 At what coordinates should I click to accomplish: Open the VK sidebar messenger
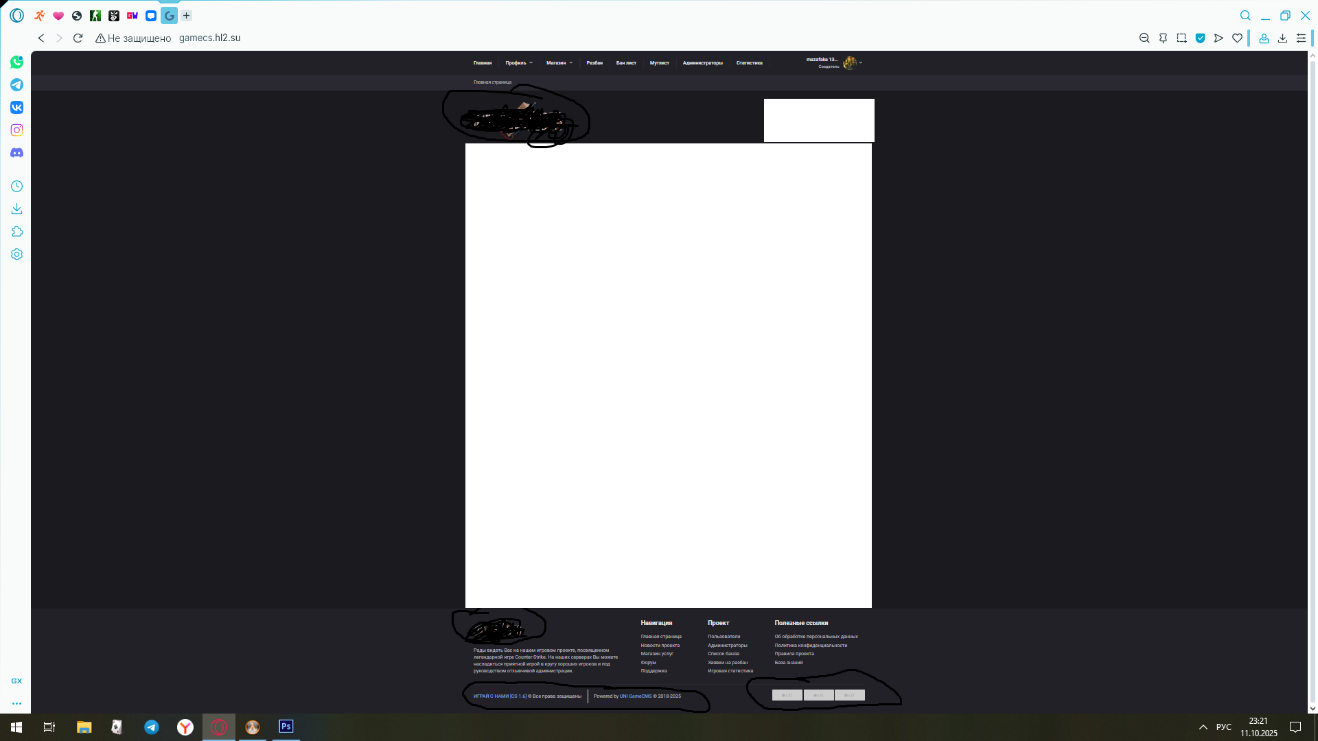click(16, 108)
